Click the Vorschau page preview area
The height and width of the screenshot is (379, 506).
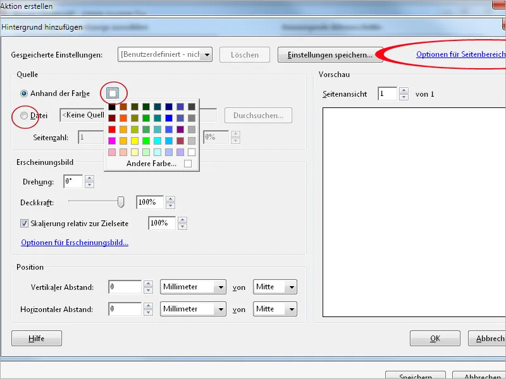point(414,212)
